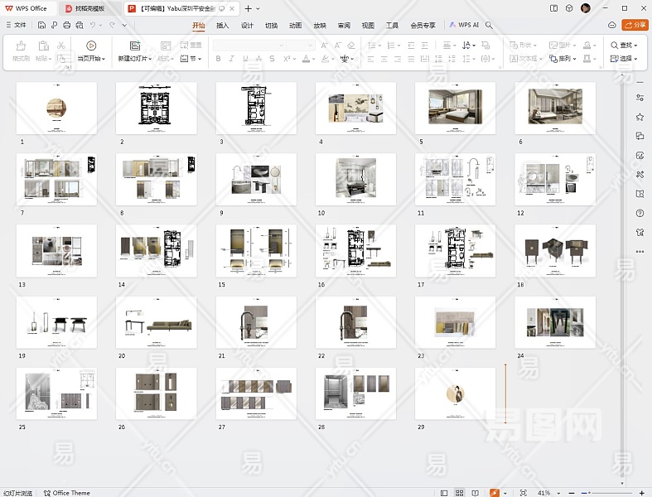Click the orange 分享 share button
Image resolution: width=652 pixels, height=497 pixels.
pos(636,26)
